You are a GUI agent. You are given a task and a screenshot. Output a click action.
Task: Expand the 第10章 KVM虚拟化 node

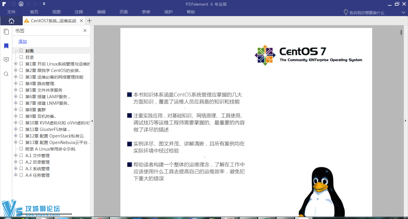(x=16, y=123)
